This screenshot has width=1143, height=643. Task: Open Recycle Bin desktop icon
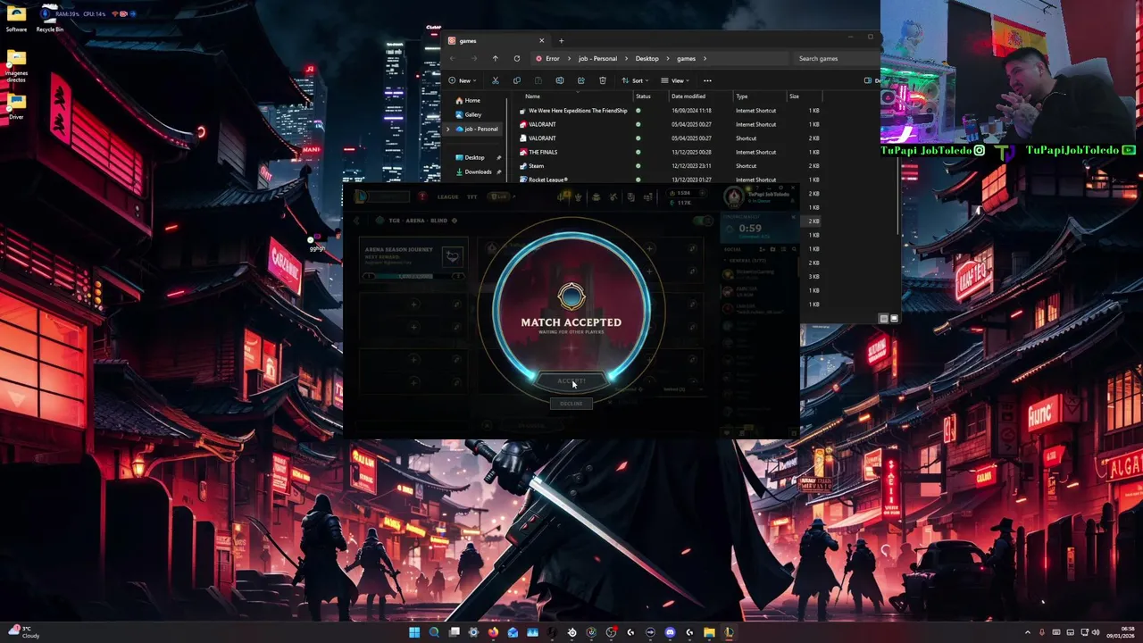point(50,18)
